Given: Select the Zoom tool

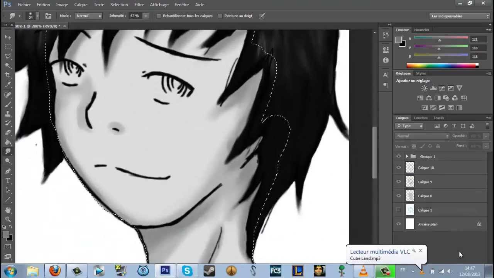Looking at the screenshot, I should pyautogui.click(x=8, y=219).
